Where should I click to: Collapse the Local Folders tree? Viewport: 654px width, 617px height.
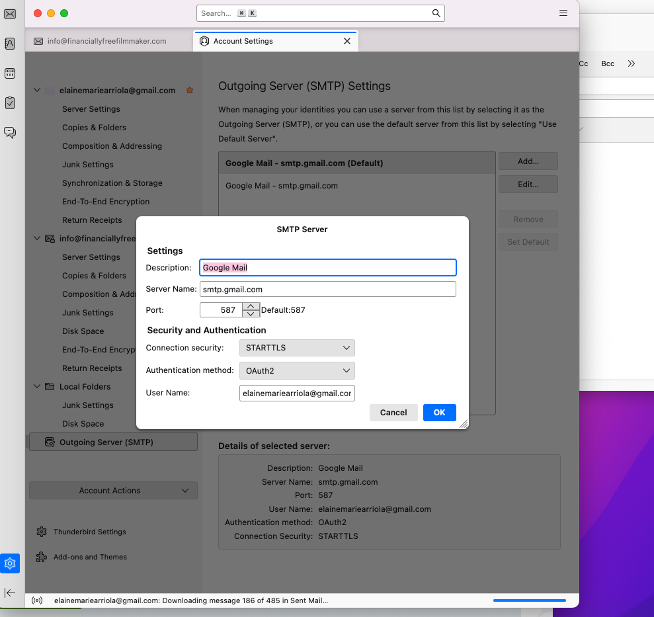point(37,386)
